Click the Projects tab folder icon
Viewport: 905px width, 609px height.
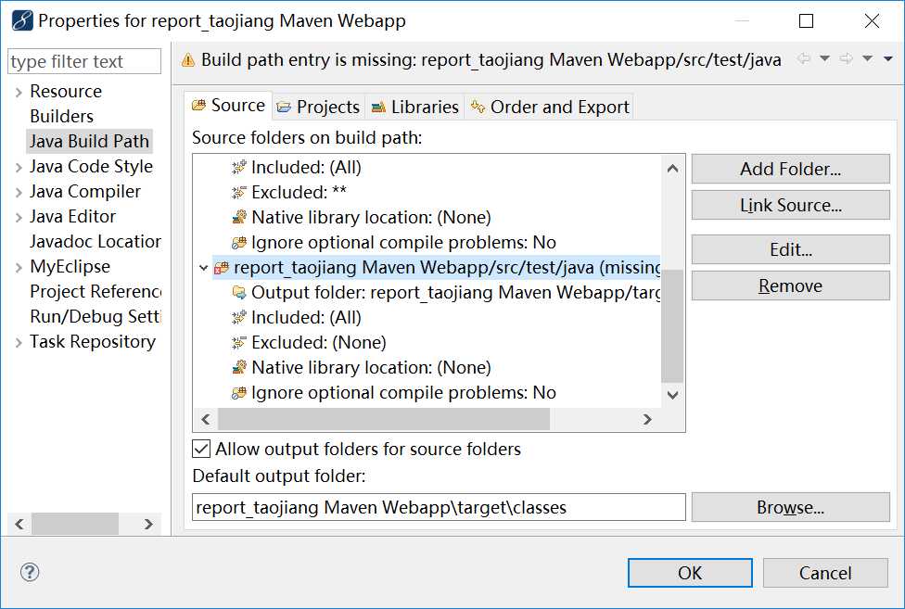click(284, 108)
